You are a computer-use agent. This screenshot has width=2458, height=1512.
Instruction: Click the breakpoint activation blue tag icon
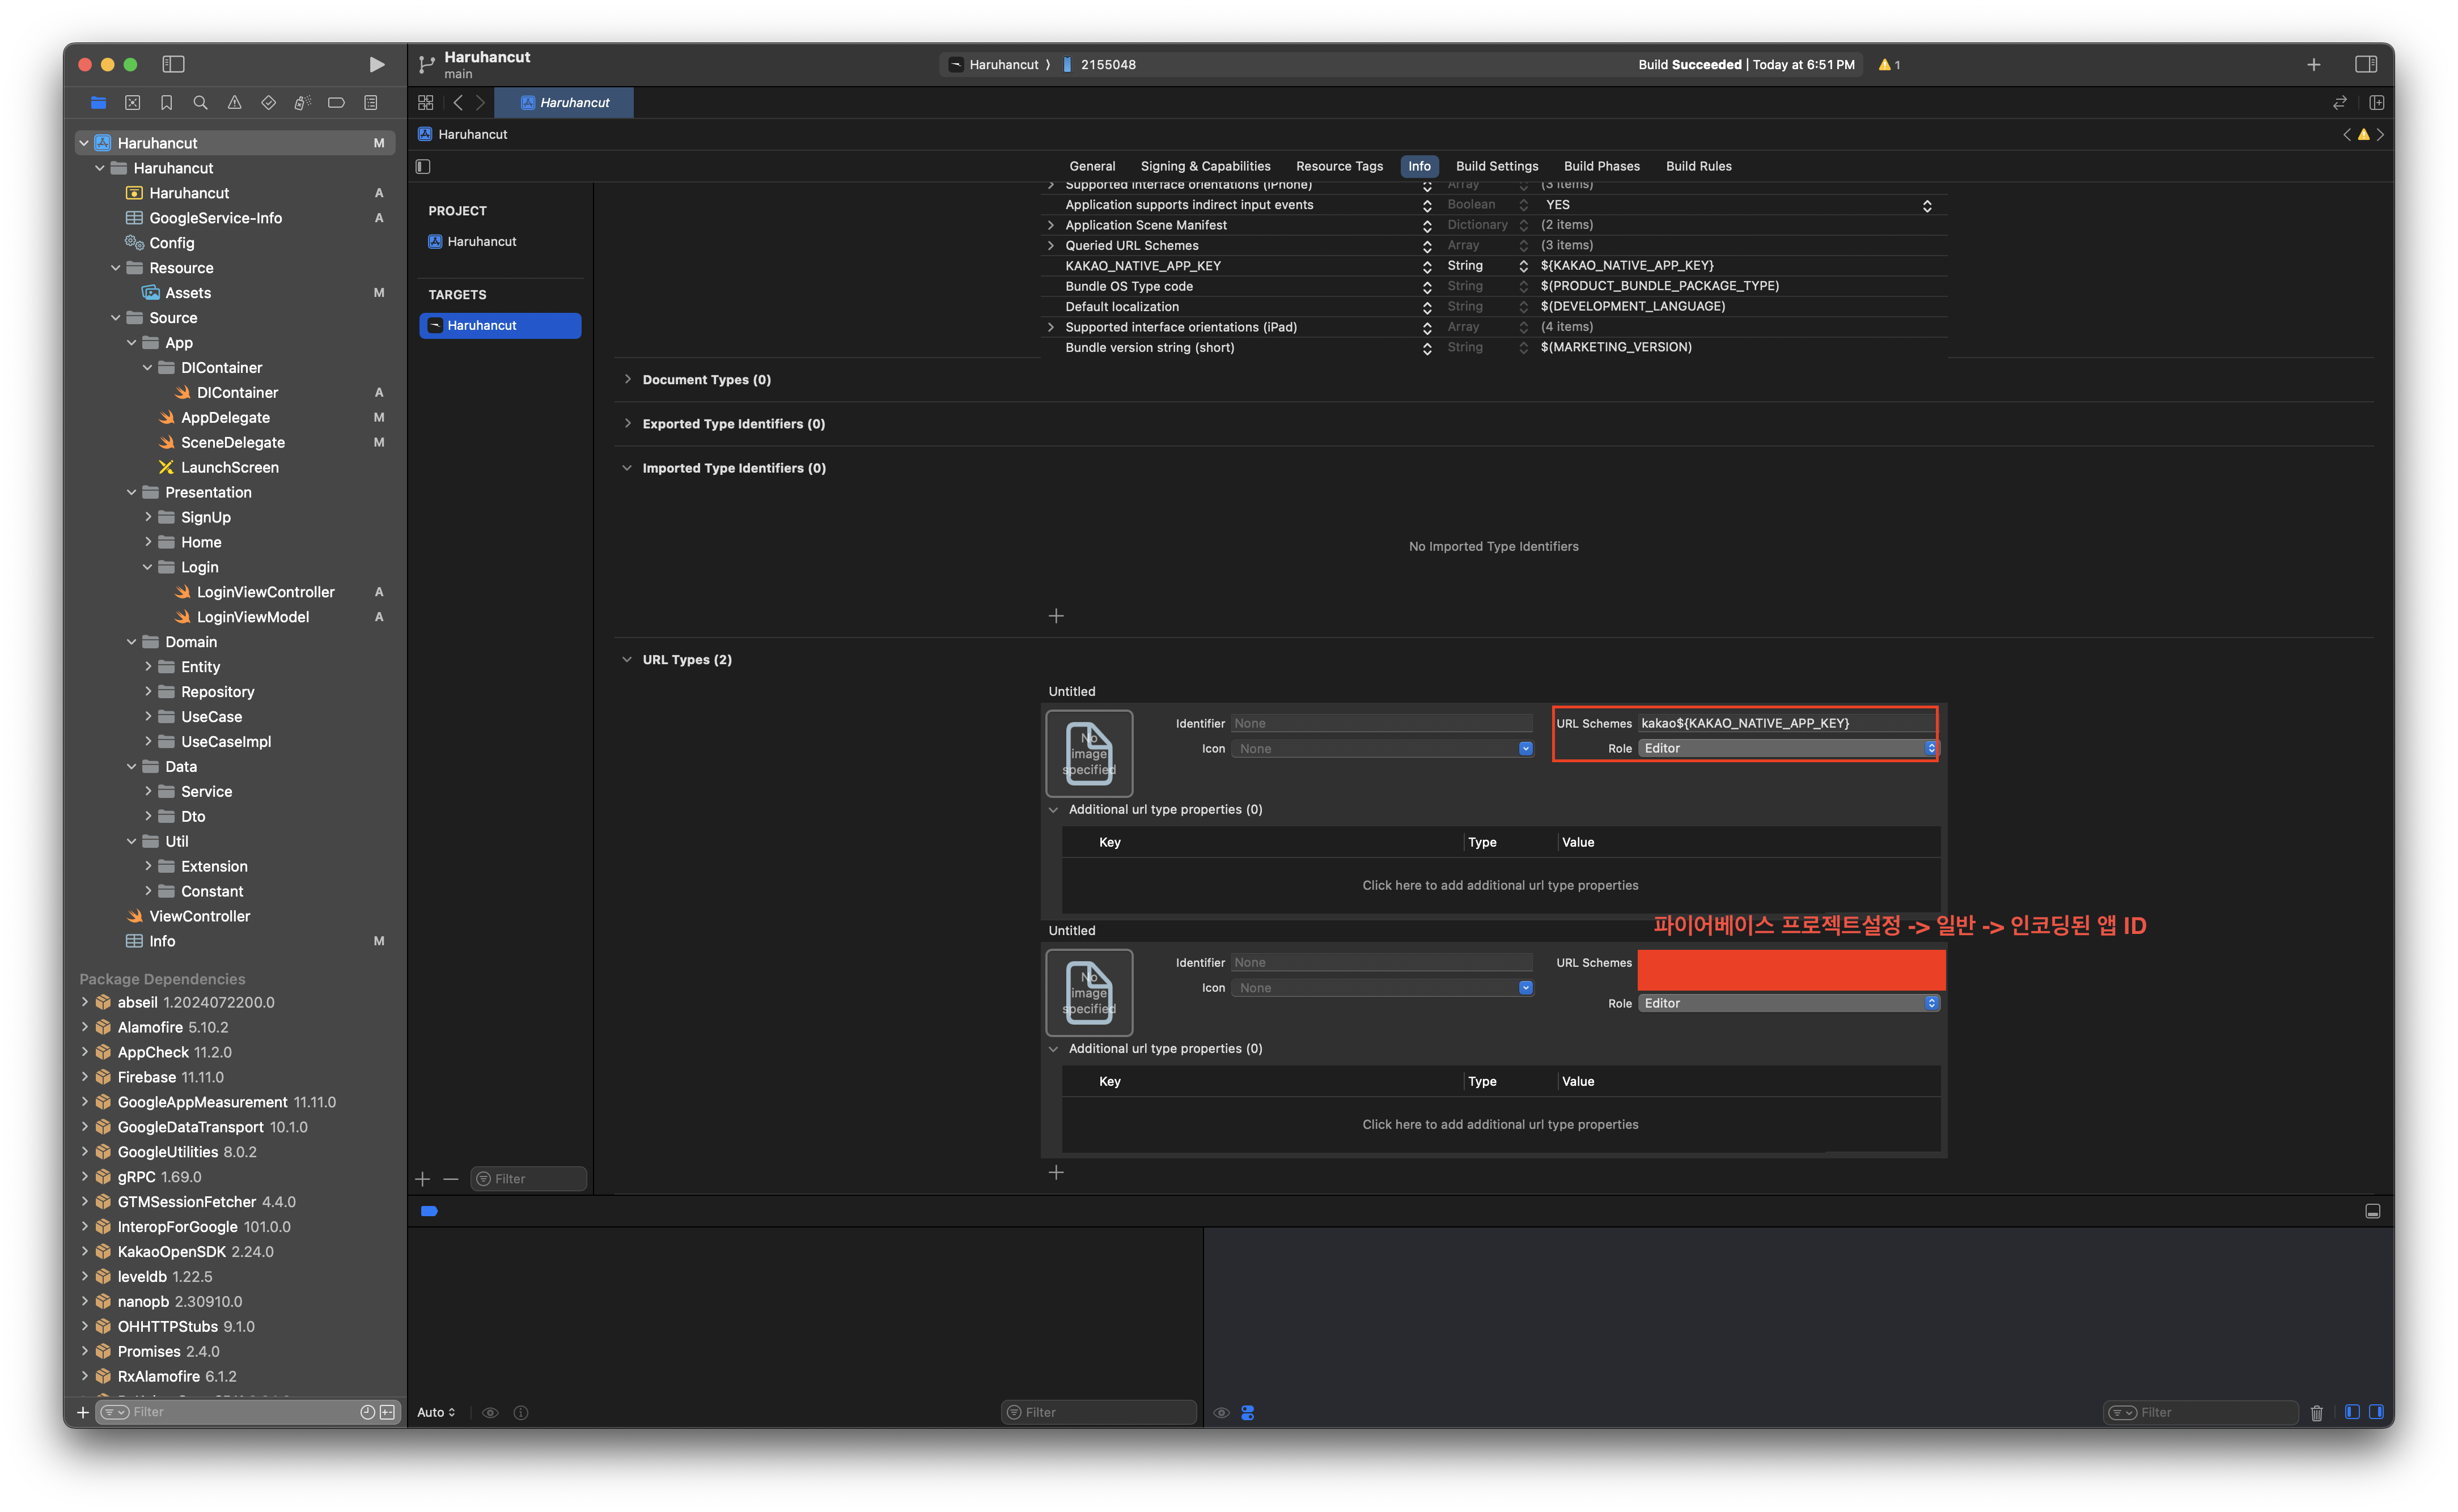tap(429, 1211)
